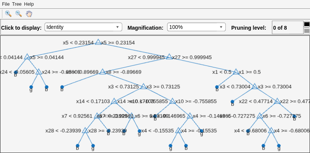Select leaf g under x4 >= -0.68006
Viewport: 310px width, 153px height.
(279, 146)
